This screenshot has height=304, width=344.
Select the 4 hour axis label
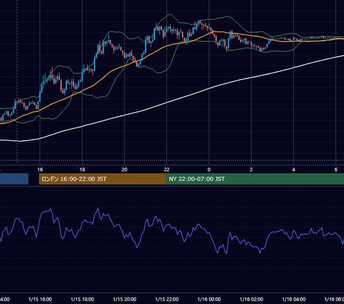pyautogui.click(x=293, y=170)
